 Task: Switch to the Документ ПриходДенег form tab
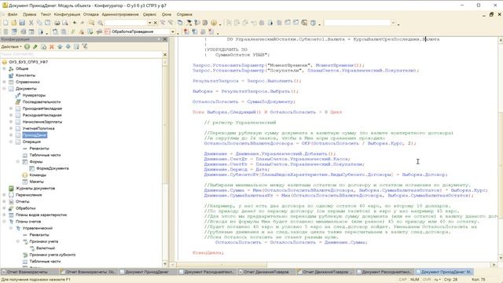tap(147, 272)
